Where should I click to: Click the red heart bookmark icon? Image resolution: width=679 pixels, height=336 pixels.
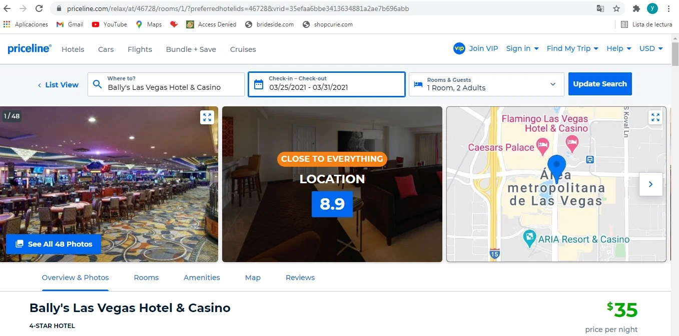(x=174, y=24)
